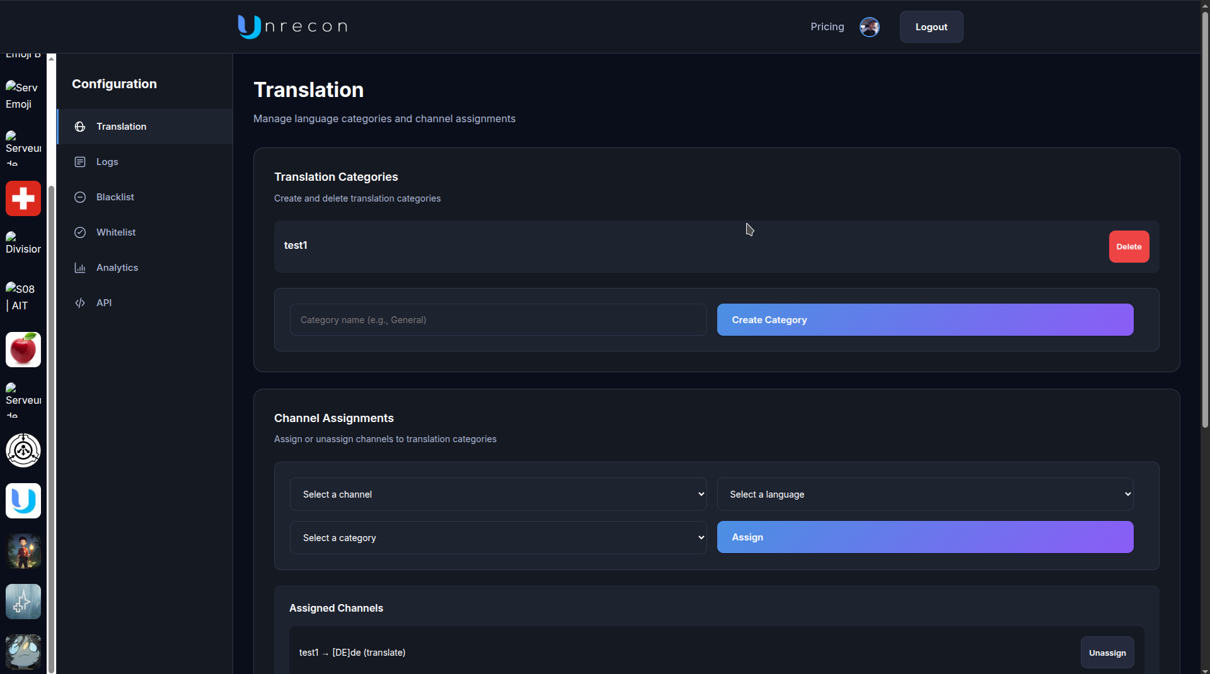
Task: Click the Analytics bar chart icon
Action: [80, 268]
